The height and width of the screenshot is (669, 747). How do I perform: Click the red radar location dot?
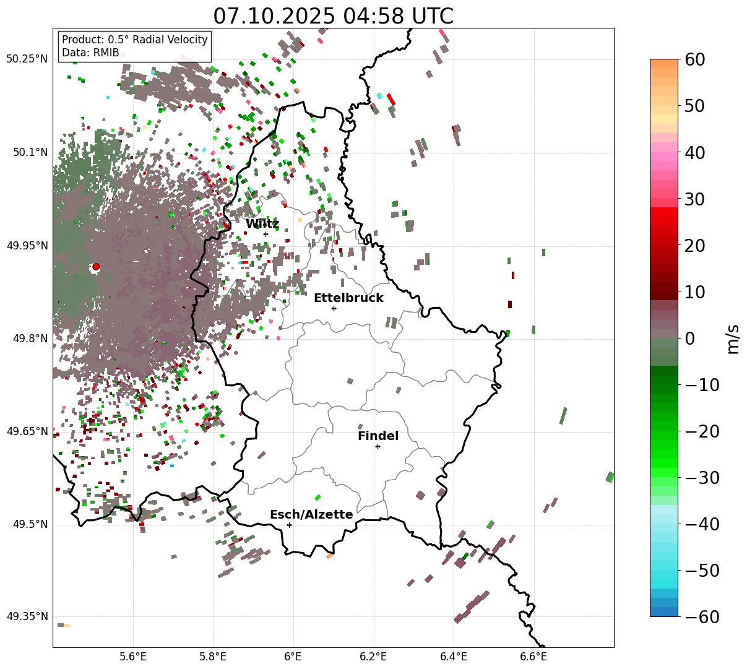point(95,267)
